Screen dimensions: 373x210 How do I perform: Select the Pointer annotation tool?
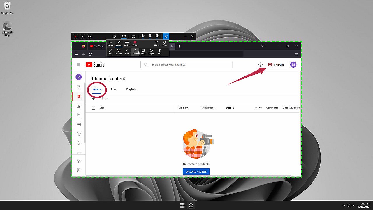pyautogui.click(x=110, y=43)
